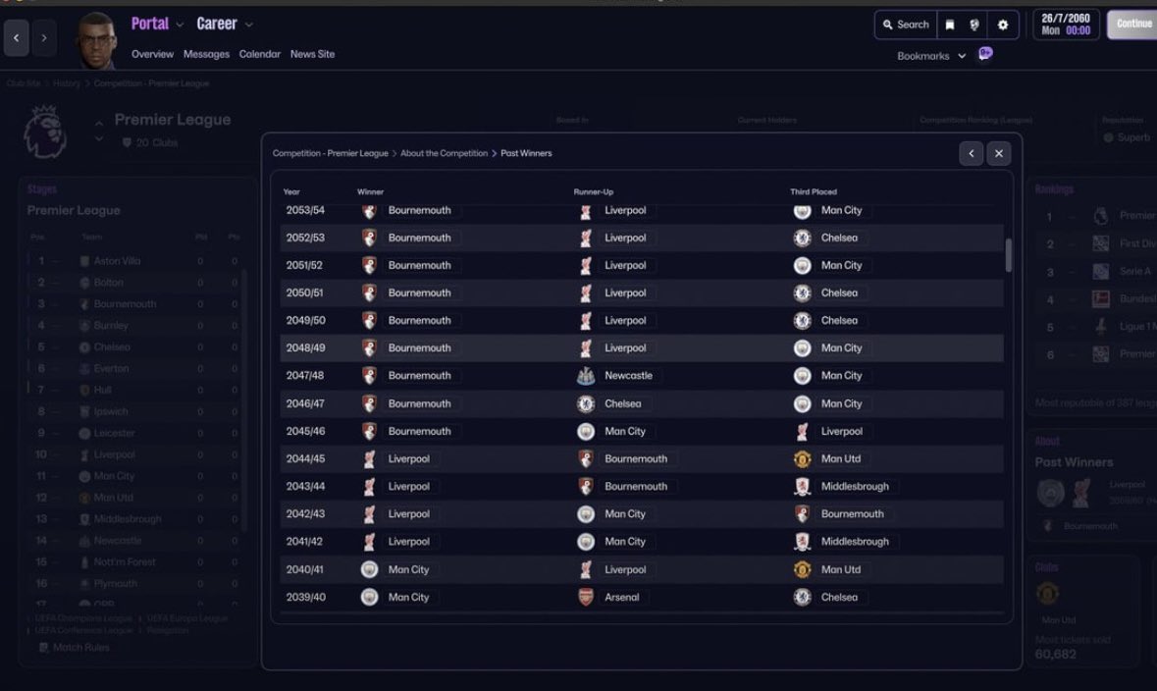Click the Third Placed column header
The width and height of the screenshot is (1157, 691).
[814, 192]
